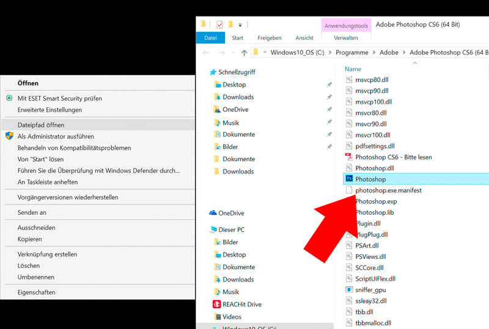Open the recent locations dropdown arrow
Screen dimensions: 489x329
[x=233, y=52]
